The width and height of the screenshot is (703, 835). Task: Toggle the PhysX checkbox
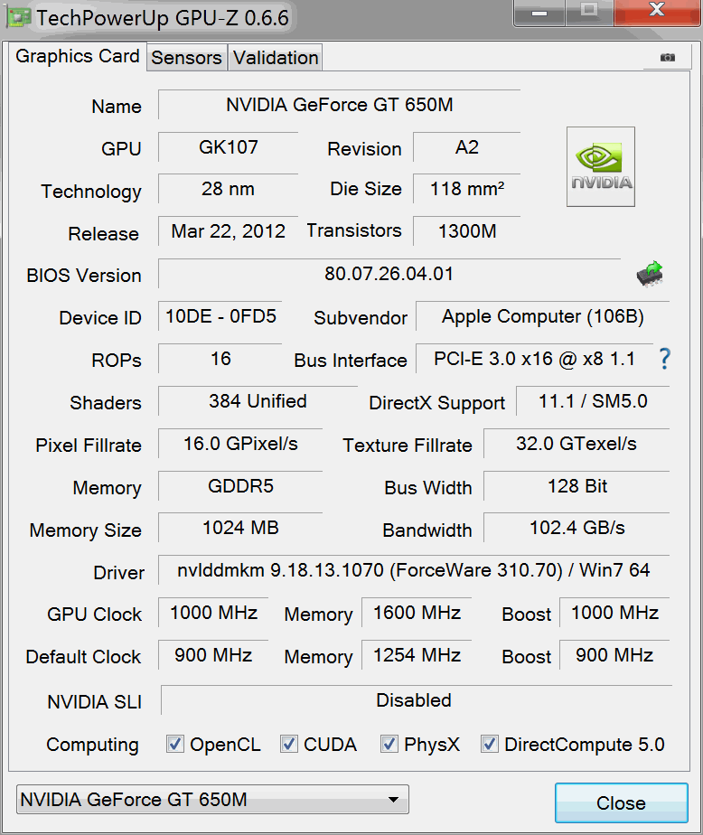(389, 744)
